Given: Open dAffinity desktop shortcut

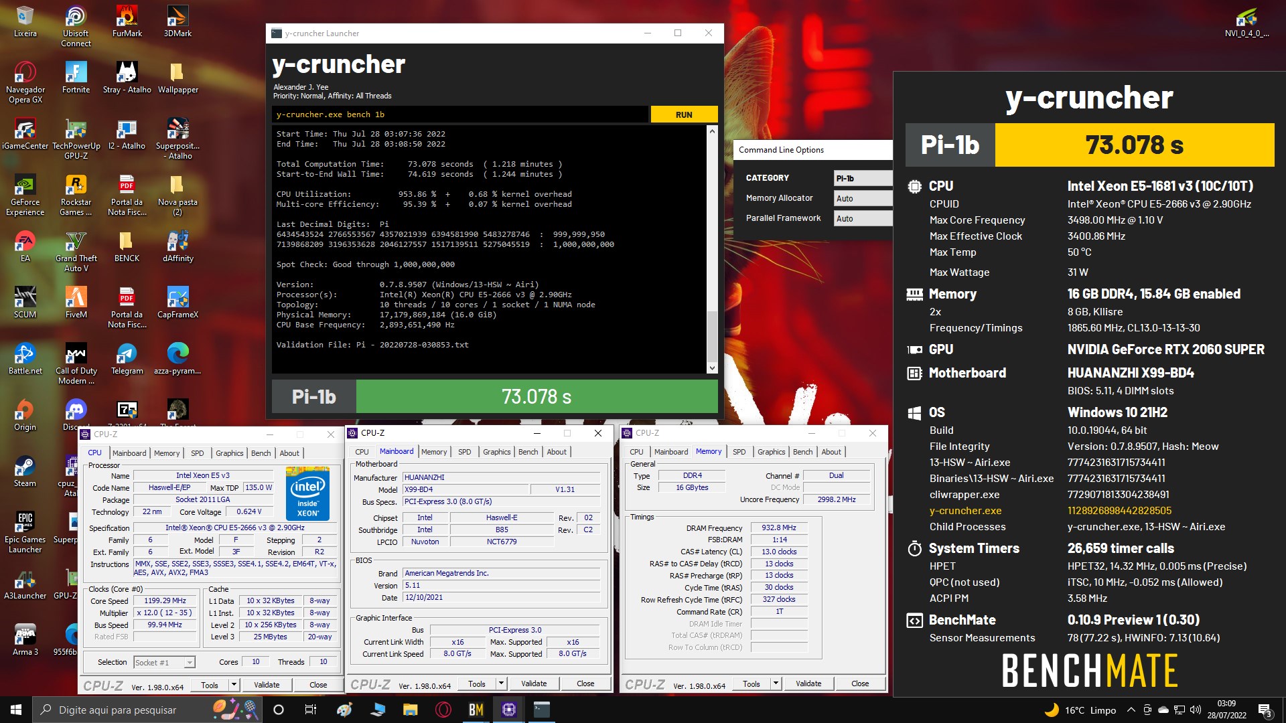Looking at the screenshot, I should 177,246.
